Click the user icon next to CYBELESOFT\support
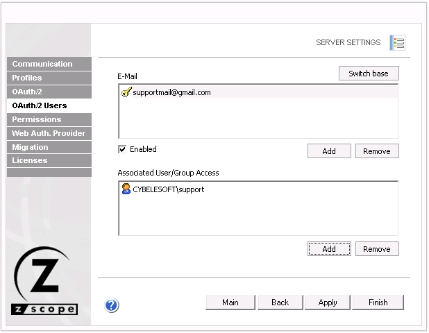Screen dimensions: 429x333 click(126, 189)
